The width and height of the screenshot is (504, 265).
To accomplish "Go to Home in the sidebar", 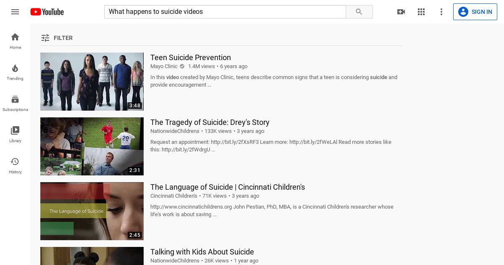I will point(15,41).
